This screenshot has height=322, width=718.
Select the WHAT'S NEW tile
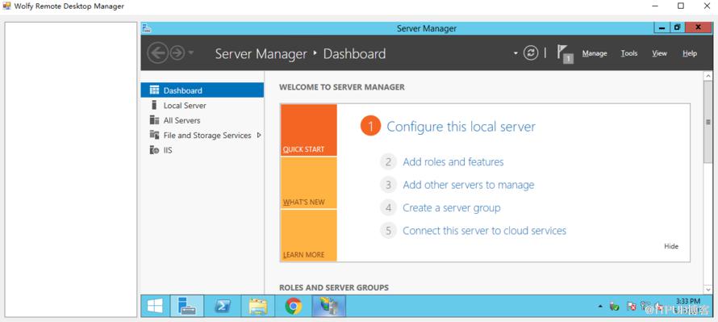point(309,182)
